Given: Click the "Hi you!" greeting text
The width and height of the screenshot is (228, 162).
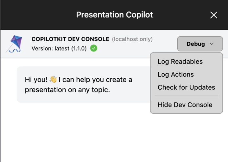Looking at the screenshot, I should (36, 80).
